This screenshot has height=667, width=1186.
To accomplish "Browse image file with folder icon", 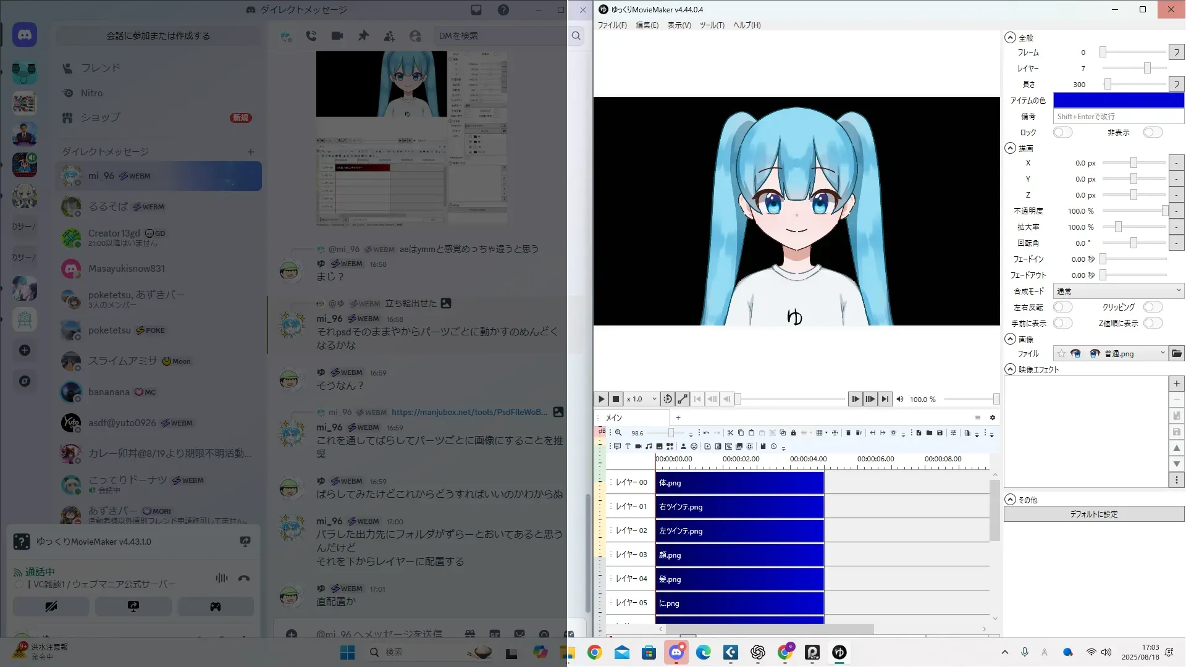I will click(x=1176, y=353).
